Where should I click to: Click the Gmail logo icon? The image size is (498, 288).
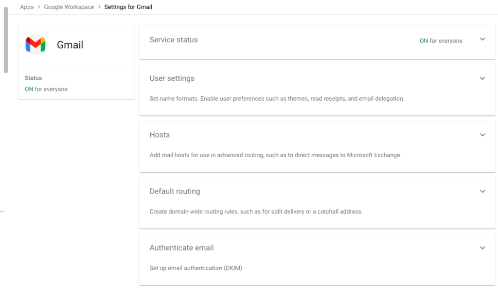pos(36,45)
